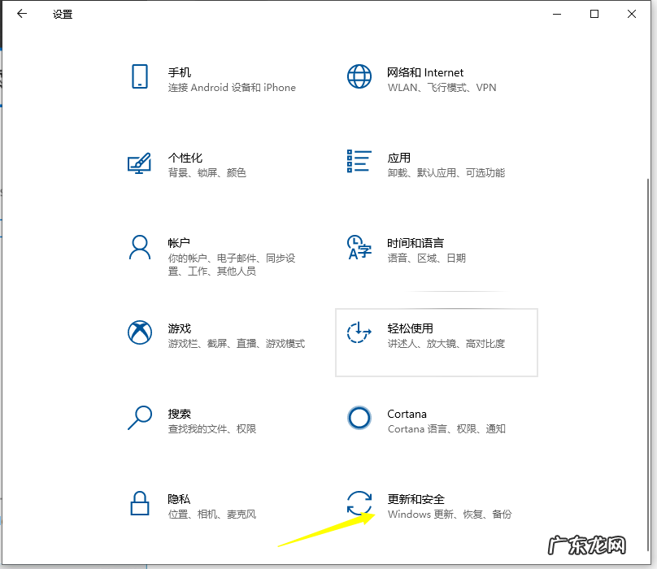
Task: Open Accounts via the person icon
Action: tap(139, 249)
